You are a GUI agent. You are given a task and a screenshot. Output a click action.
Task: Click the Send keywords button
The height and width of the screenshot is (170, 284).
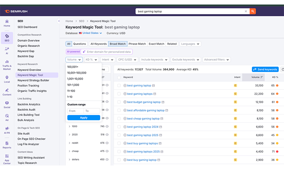pyautogui.click(x=265, y=70)
